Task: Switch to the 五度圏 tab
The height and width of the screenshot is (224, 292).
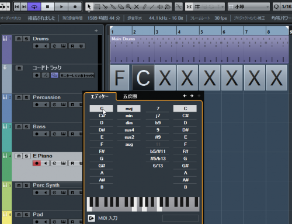Action: 130,96
